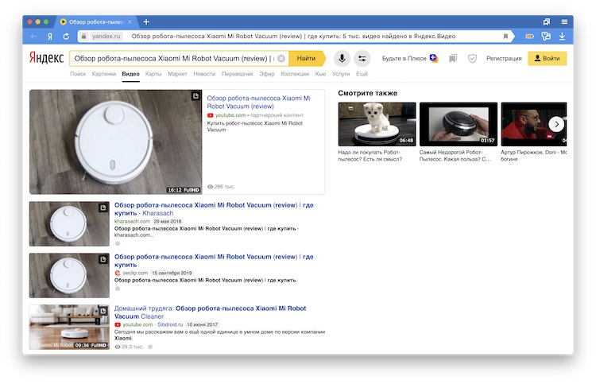Click the padlock site security icon
The width and height of the screenshot is (596, 384).
[x=83, y=37]
